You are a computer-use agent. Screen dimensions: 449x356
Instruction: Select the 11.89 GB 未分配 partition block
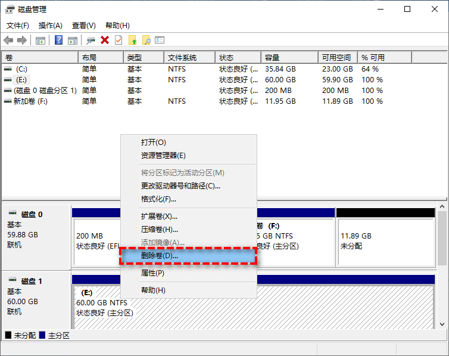coord(386,241)
